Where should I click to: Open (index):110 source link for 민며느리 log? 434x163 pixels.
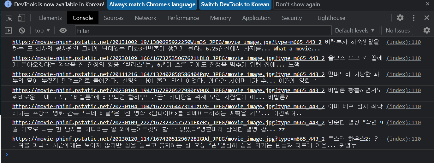(404, 74)
